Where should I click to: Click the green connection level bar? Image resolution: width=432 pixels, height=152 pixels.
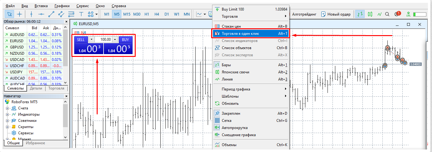[420, 14]
